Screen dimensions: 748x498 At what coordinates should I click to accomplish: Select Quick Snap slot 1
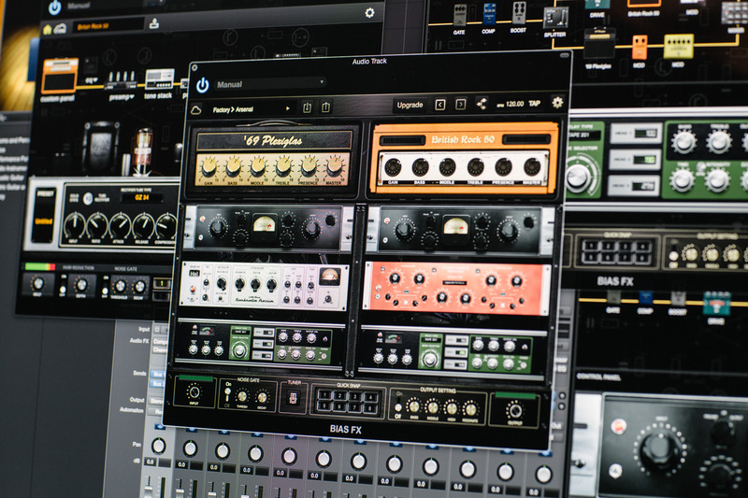324,394
